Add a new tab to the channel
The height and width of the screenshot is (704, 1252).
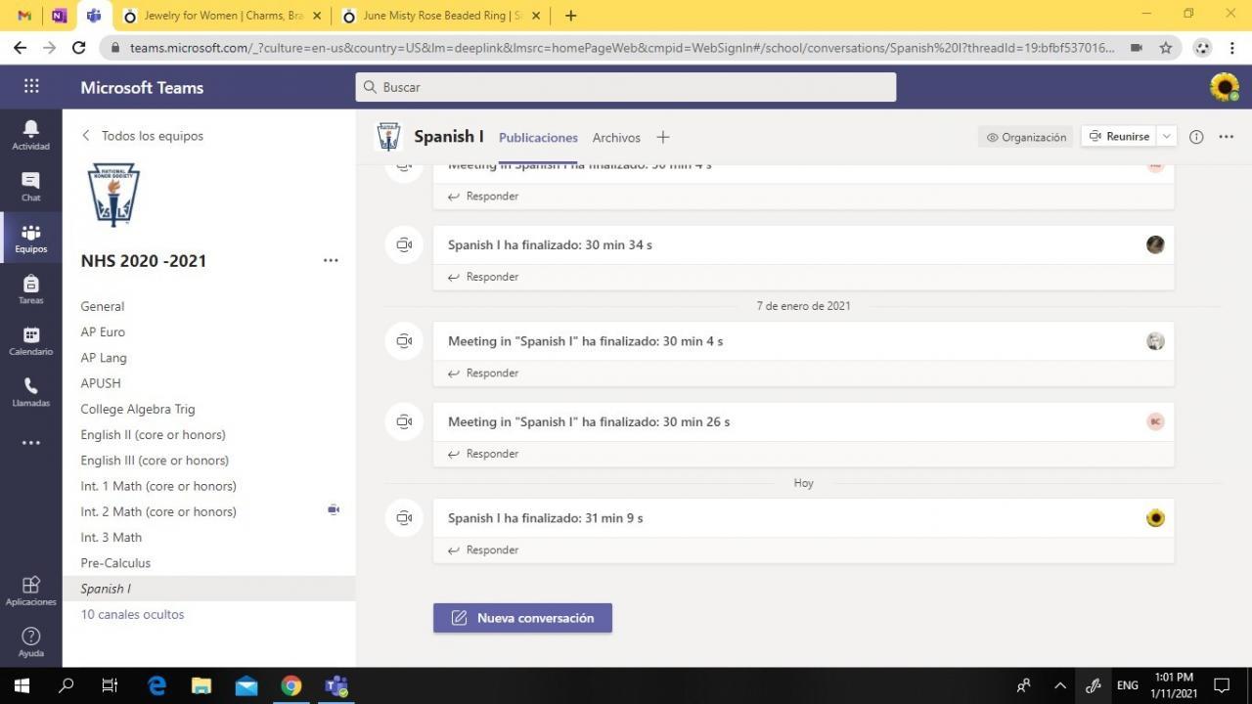(663, 137)
